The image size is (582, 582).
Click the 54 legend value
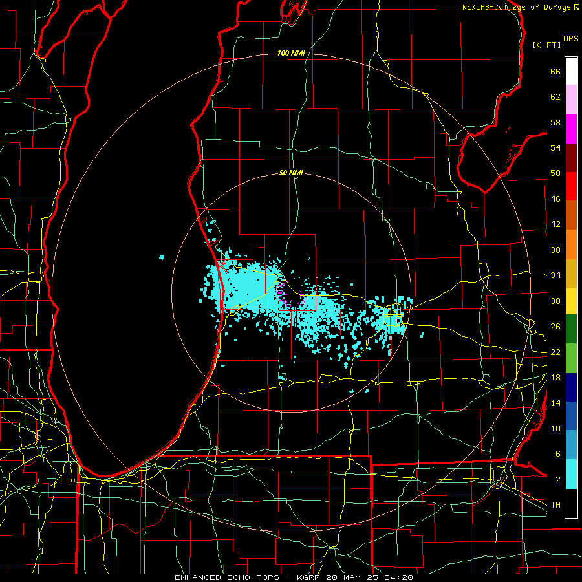[x=555, y=147]
